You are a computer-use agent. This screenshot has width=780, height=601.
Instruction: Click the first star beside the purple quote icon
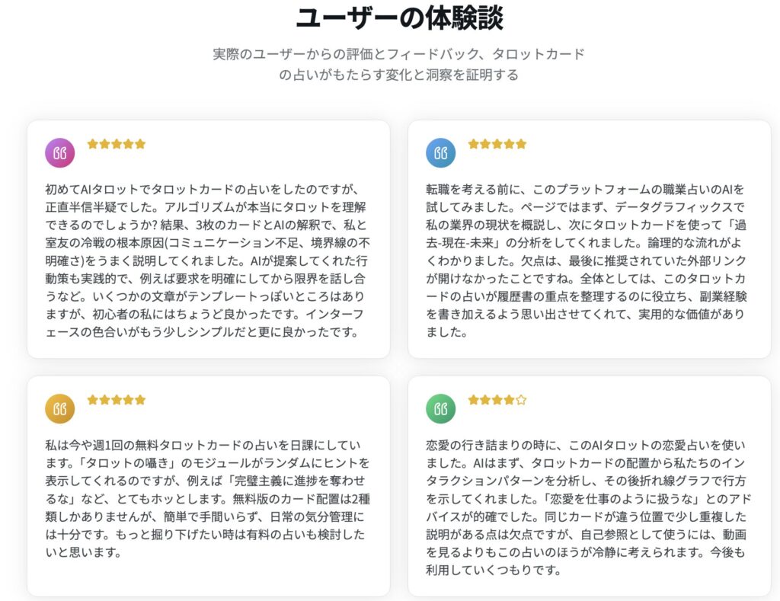tap(93, 144)
